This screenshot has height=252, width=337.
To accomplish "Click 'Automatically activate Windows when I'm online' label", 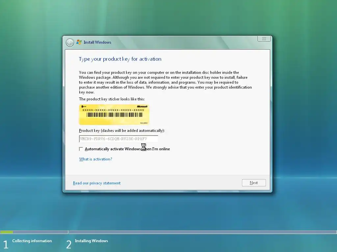I will tap(127, 149).
